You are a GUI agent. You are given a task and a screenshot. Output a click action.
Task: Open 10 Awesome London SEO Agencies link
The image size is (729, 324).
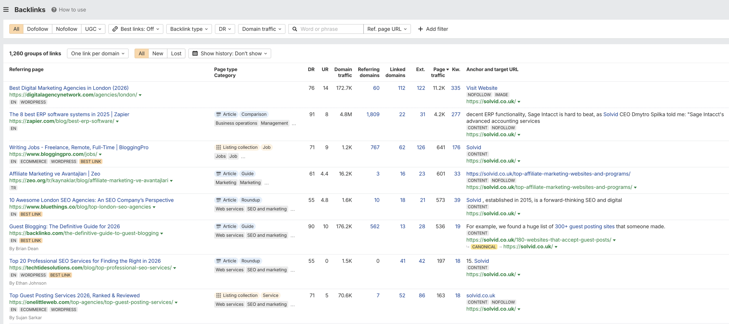point(91,200)
